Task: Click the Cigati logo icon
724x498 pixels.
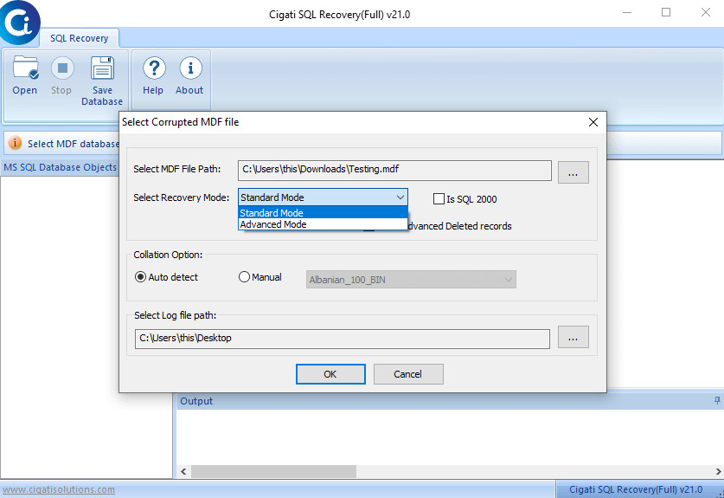Action: (x=19, y=23)
